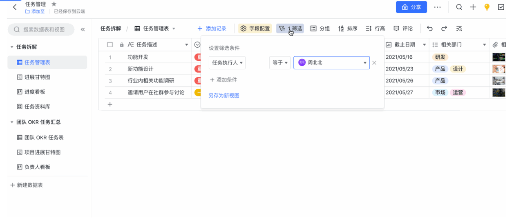Click the redo arrow icon
This screenshot has width=523, height=221.
[444, 29]
